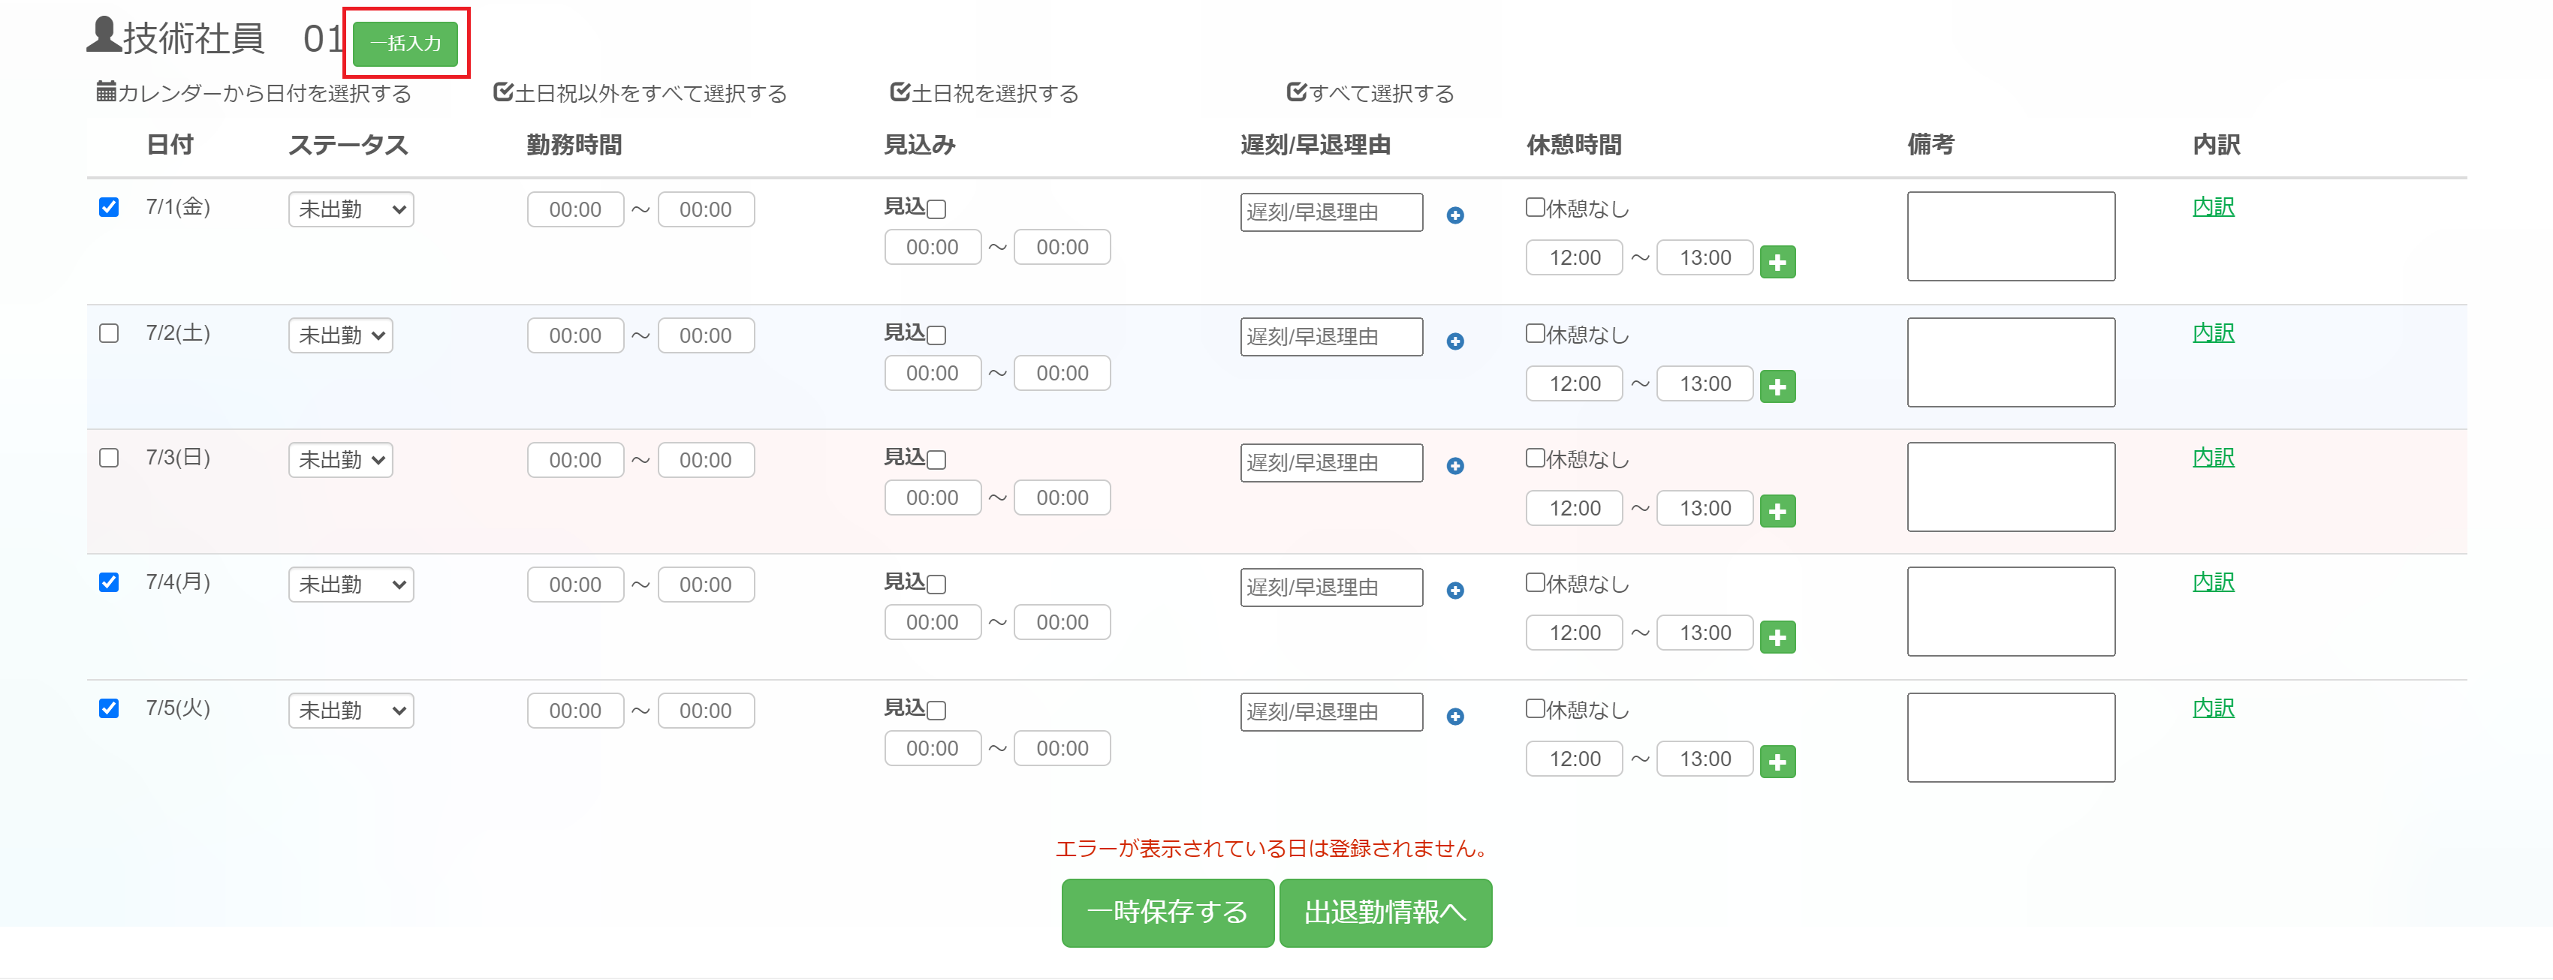2553x980 pixels.
Task: Uncheck the 7/1(金) date checkbox
Action: click(109, 207)
